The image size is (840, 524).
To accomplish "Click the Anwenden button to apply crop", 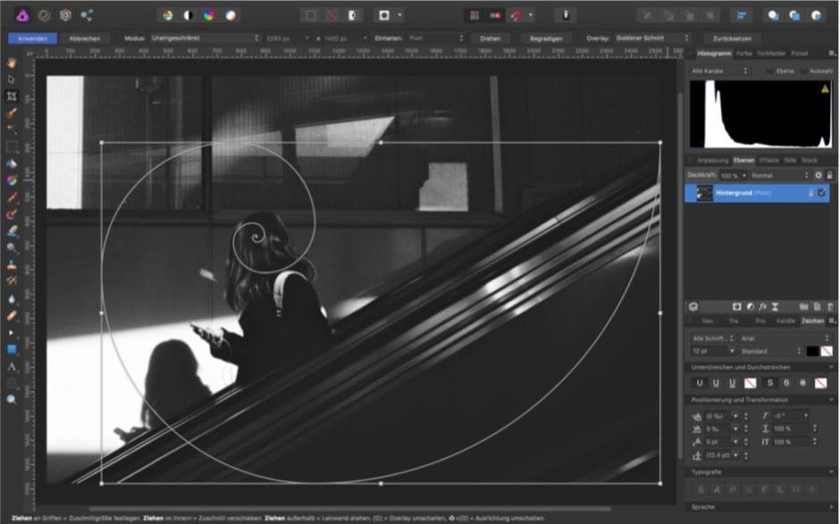I will [32, 38].
